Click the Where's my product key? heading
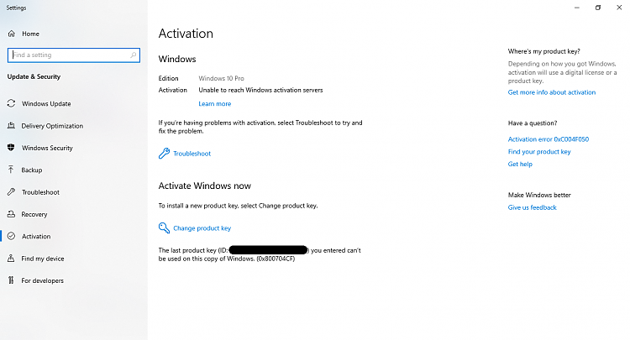 tap(544, 51)
